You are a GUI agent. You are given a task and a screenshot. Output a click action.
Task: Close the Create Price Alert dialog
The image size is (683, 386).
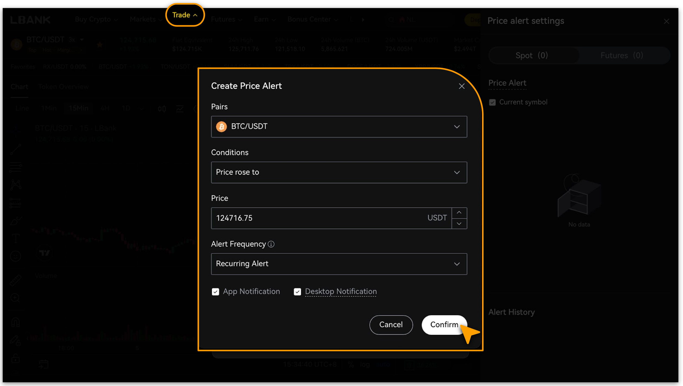tap(461, 86)
